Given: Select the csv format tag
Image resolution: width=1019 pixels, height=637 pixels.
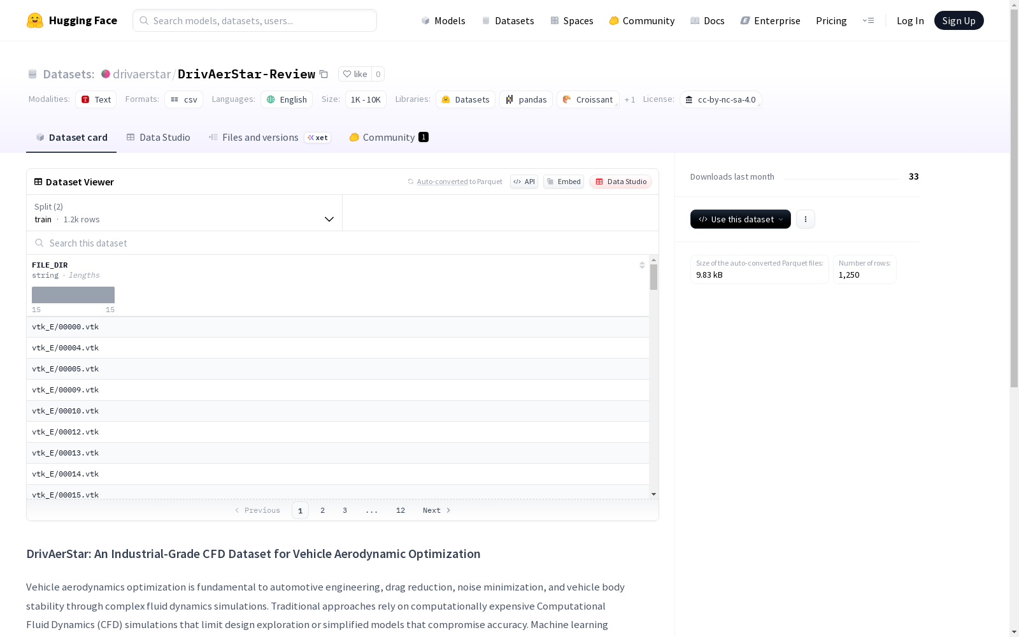Looking at the screenshot, I should coord(183,99).
